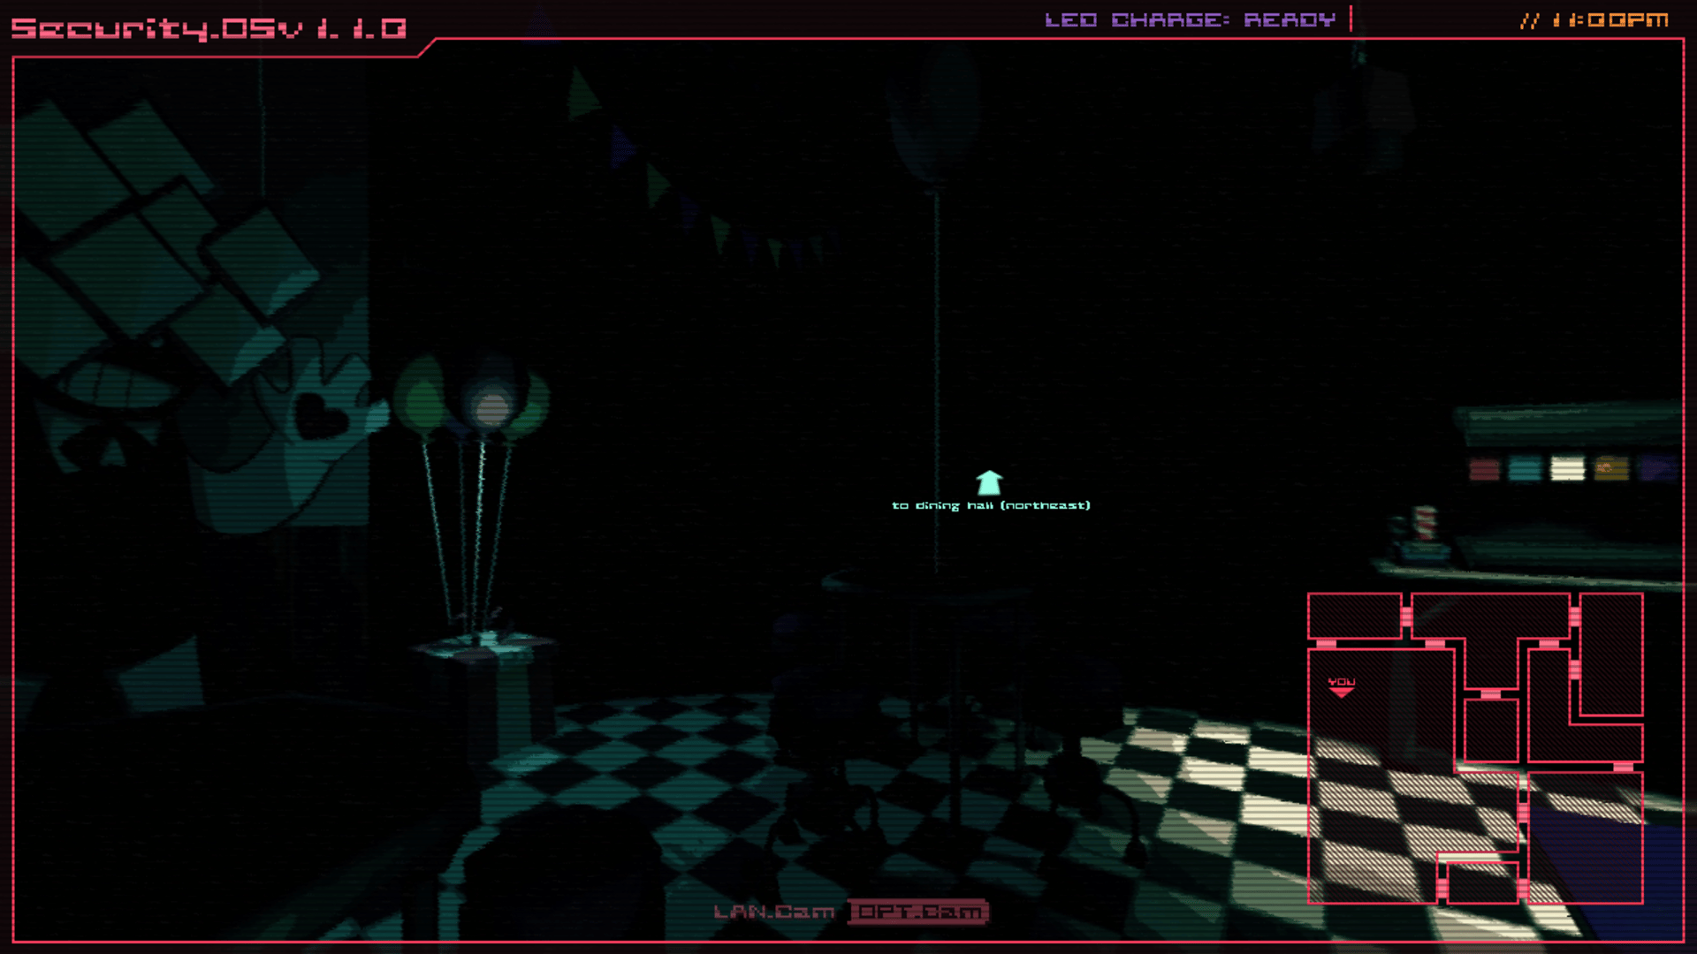This screenshot has height=954, width=1697.
Task: Click door between top-left and T-shaped rooms
Action: coord(1406,616)
